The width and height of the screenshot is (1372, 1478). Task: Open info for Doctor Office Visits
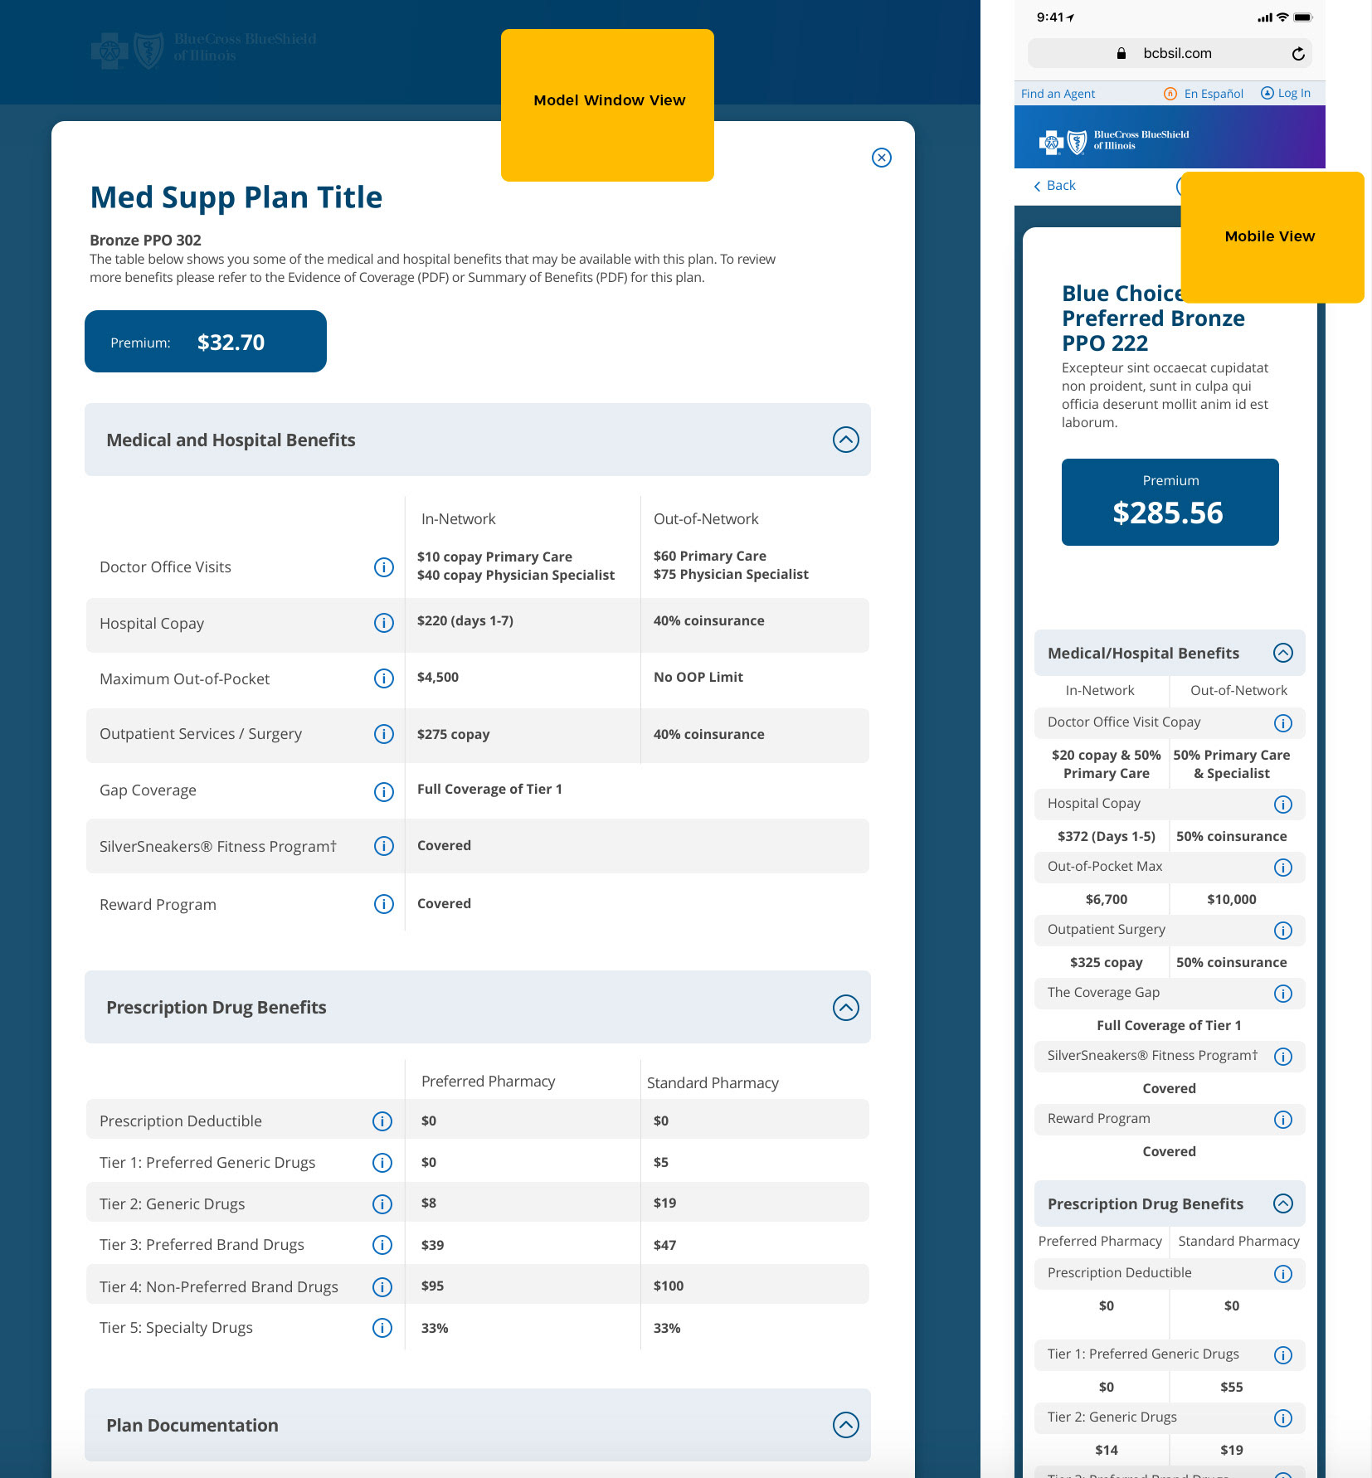click(x=383, y=567)
